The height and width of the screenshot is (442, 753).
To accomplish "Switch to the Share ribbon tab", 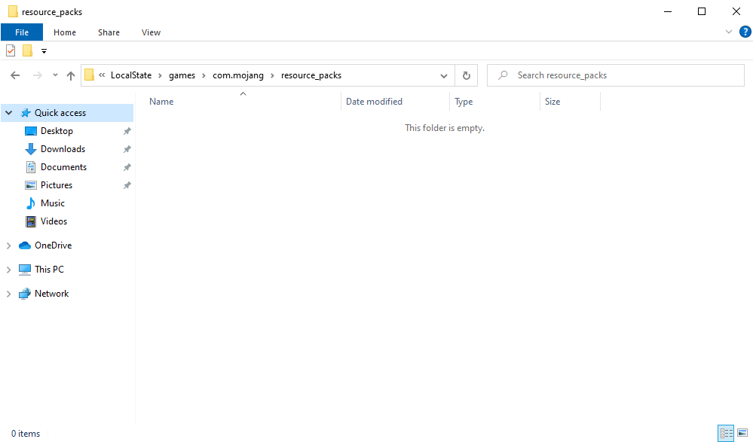I will pos(109,32).
